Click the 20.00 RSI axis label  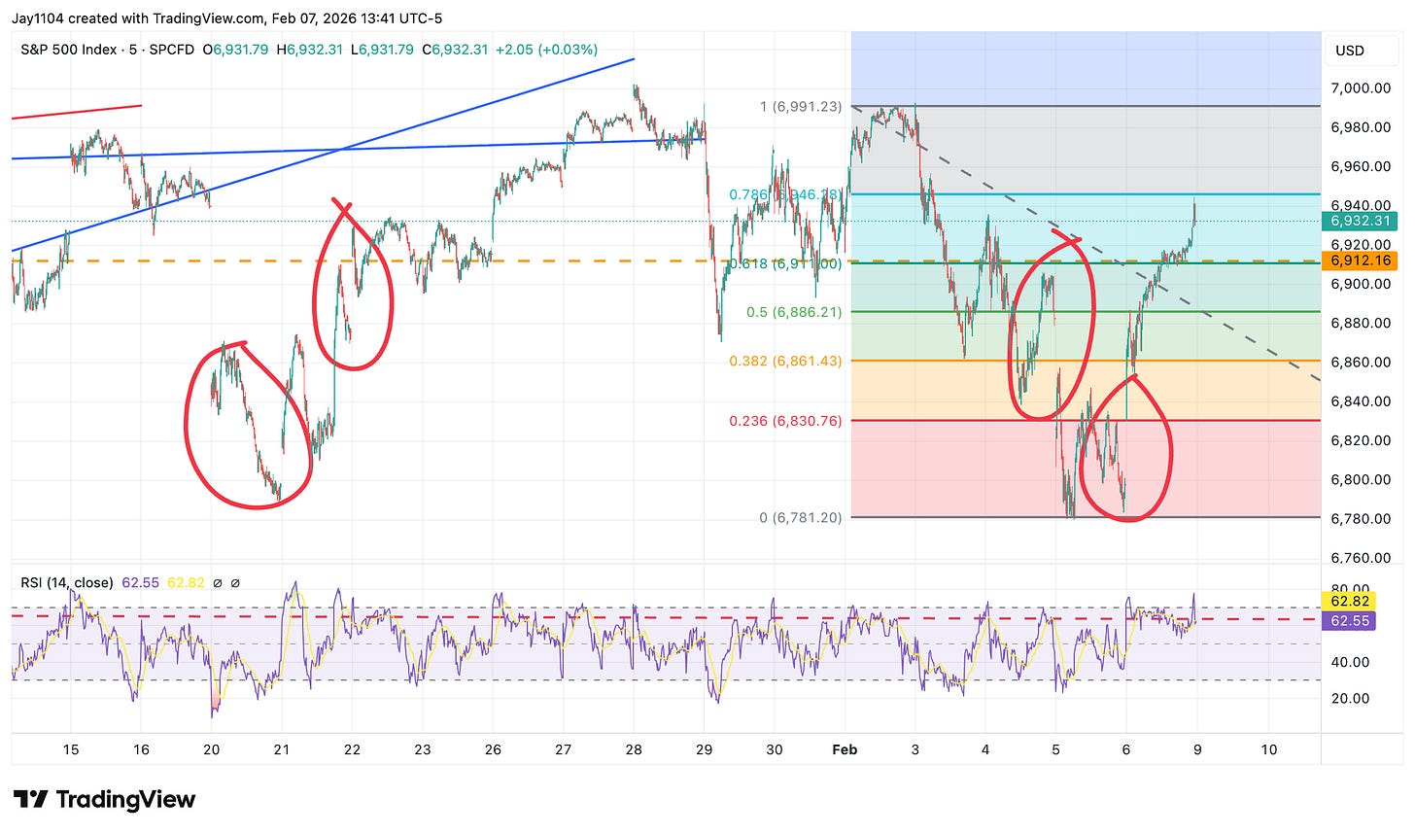(1350, 698)
